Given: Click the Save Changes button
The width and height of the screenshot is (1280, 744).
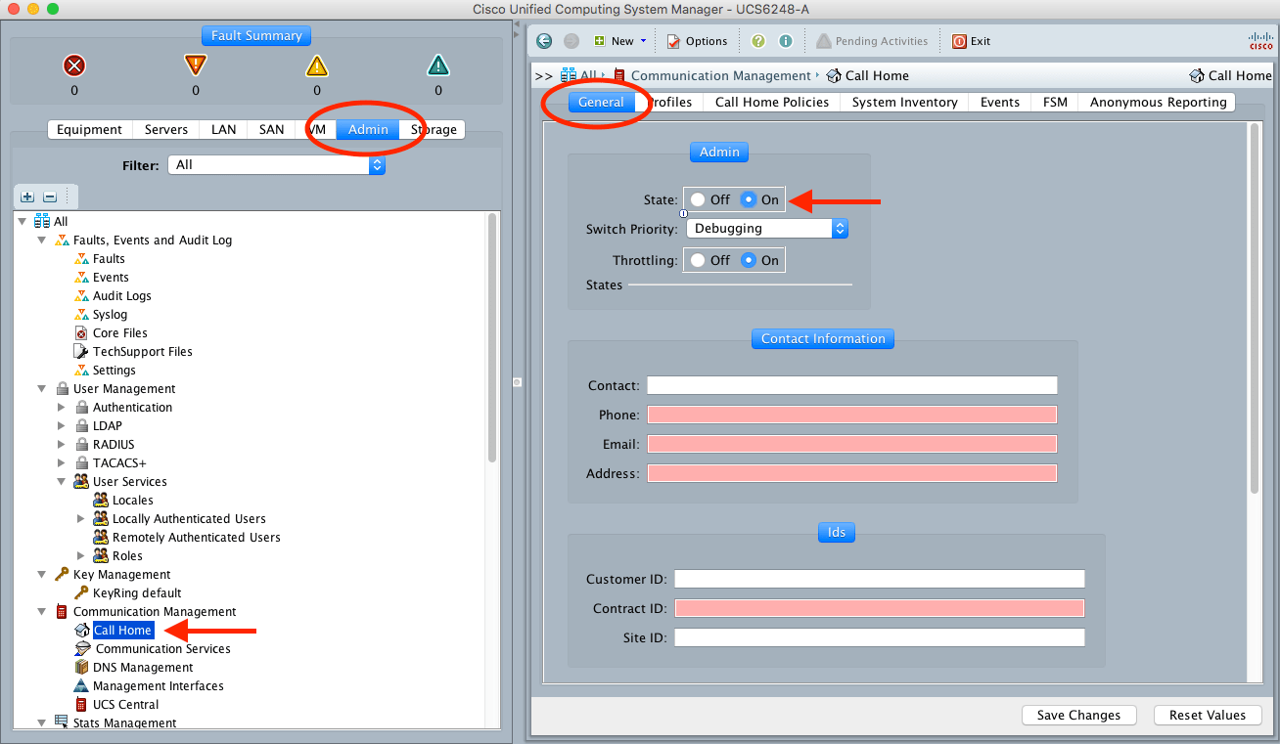Looking at the screenshot, I should pos(1078,715).
